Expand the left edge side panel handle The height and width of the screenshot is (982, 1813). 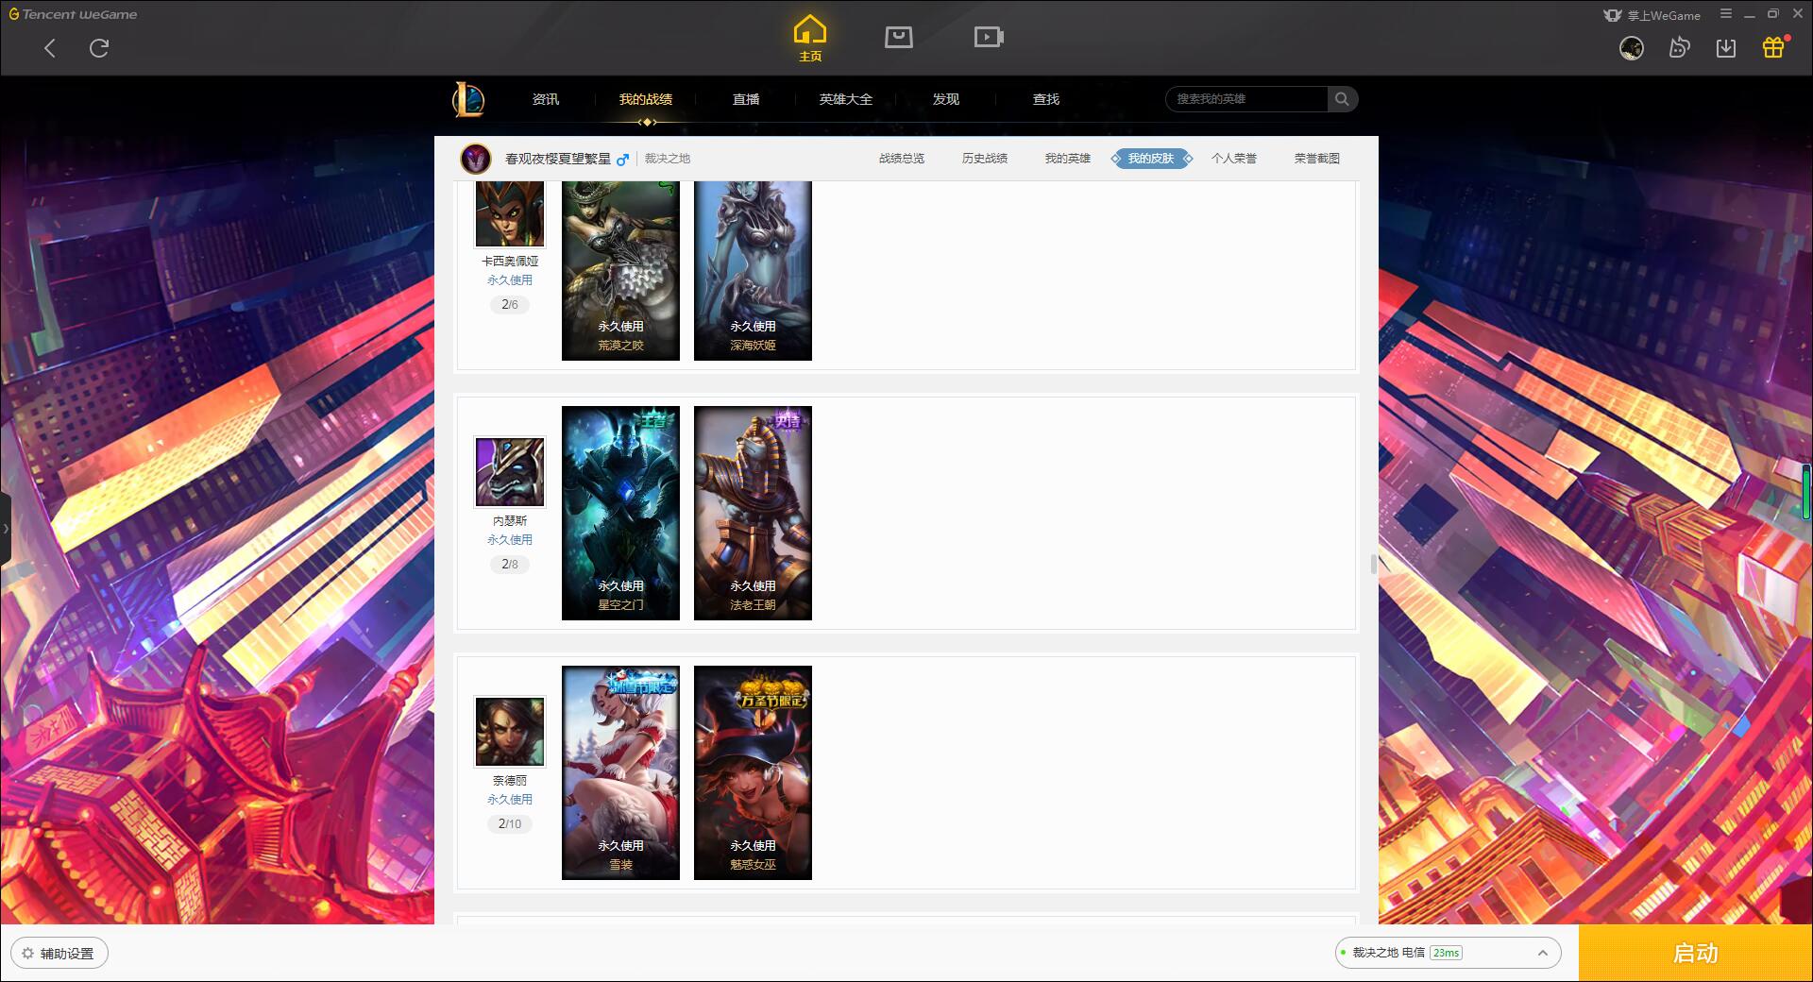pyautogui.click(x=6, y=529)
